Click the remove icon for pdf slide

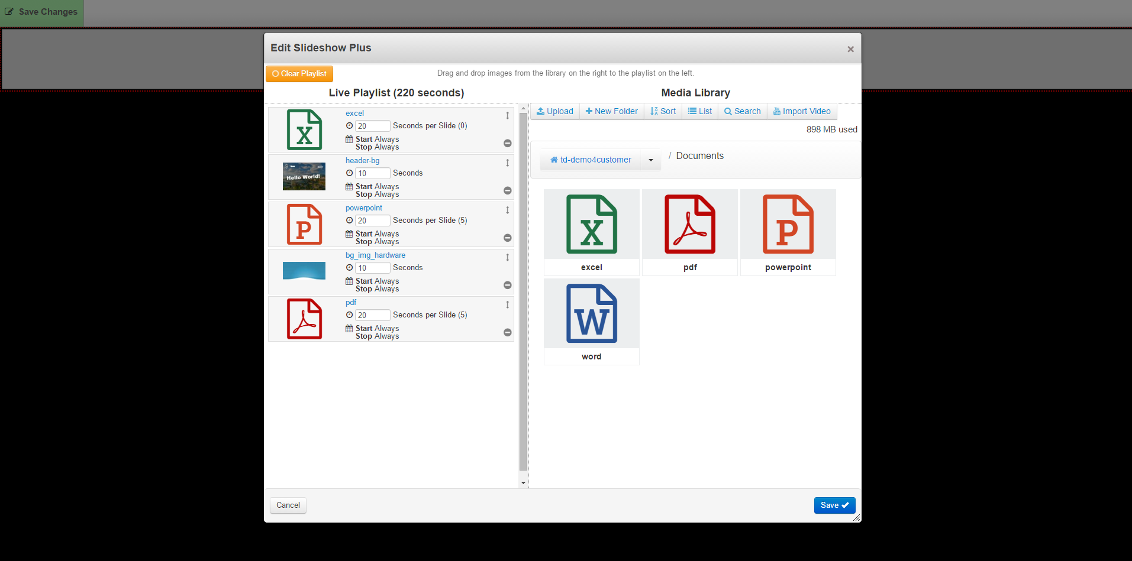507,332
